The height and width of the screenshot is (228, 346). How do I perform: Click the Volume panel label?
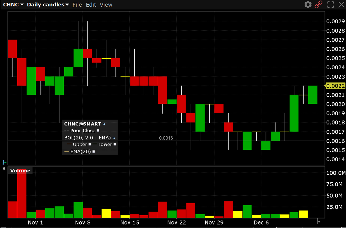[20, 170]
